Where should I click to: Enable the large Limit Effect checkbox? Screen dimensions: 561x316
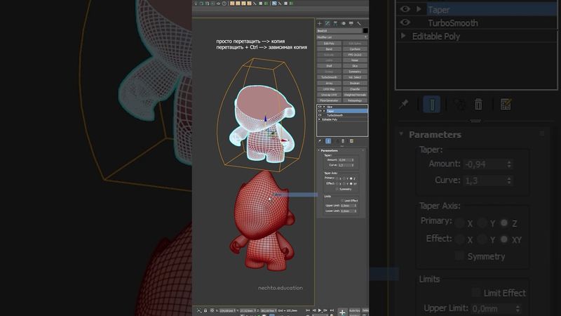pyautogui.click(x=477, y=292)
